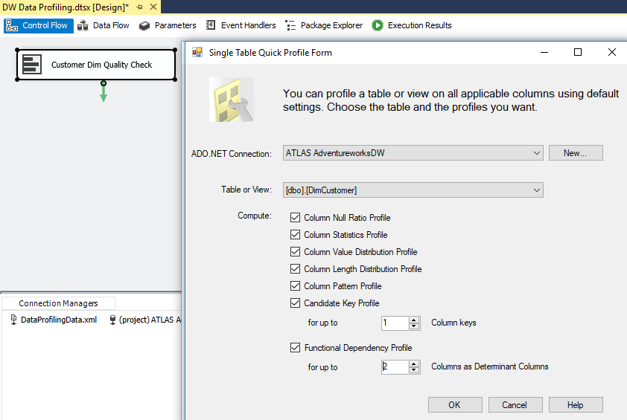Open the Control Flow tab
The height and width of the screenshot is (420, 627).
39,25
